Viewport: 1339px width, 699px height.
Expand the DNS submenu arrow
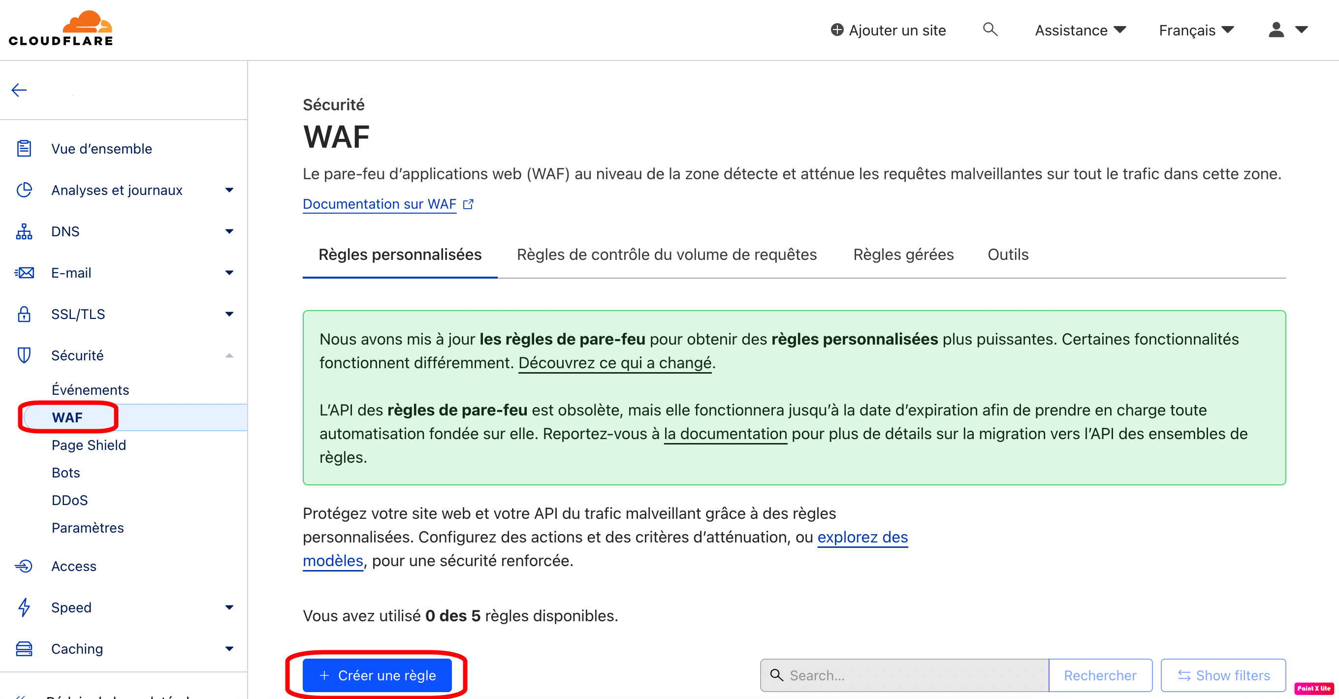(229, 231)
